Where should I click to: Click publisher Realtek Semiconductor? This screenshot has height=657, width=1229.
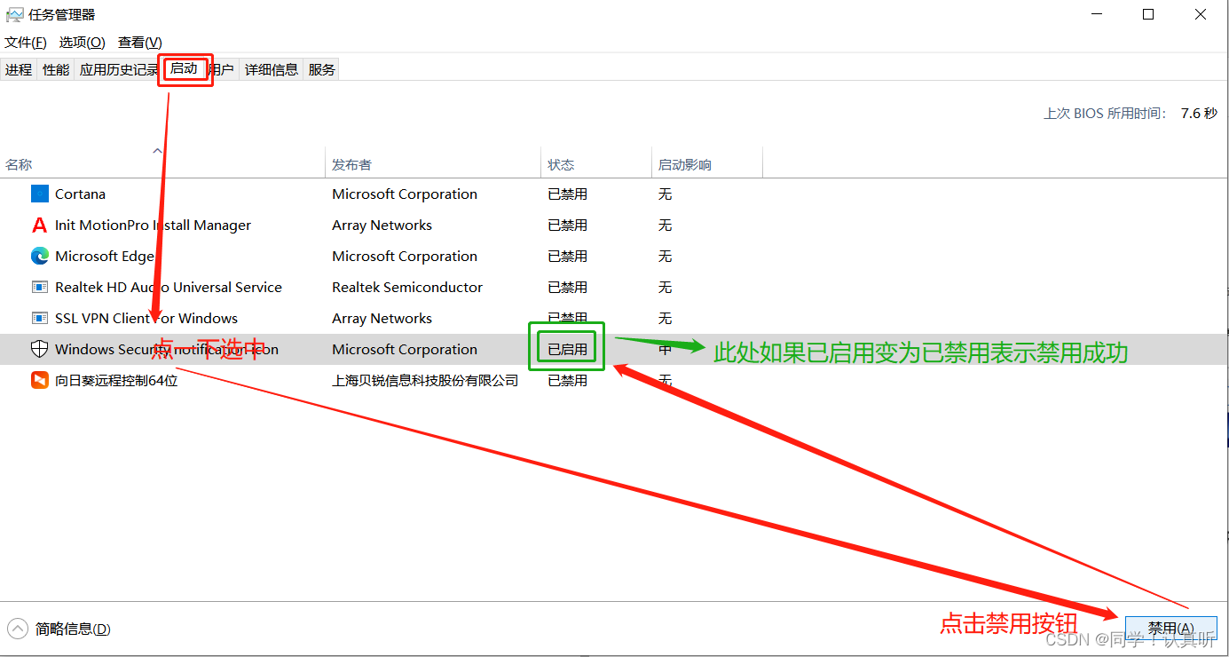(407, 287)
